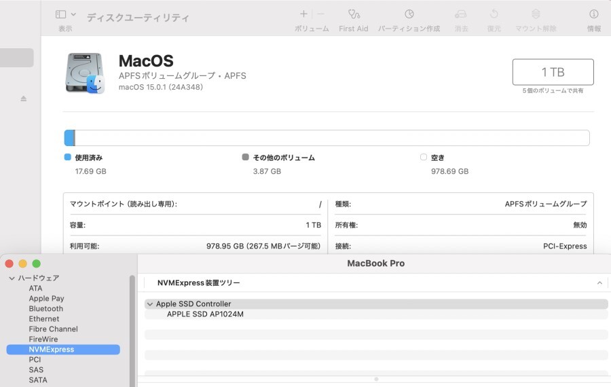Image resolution: width=611 pixels, height=387 pixels.
Task: Click the Erase (消去) toolbar icon
Action: [x=460, y=14]
